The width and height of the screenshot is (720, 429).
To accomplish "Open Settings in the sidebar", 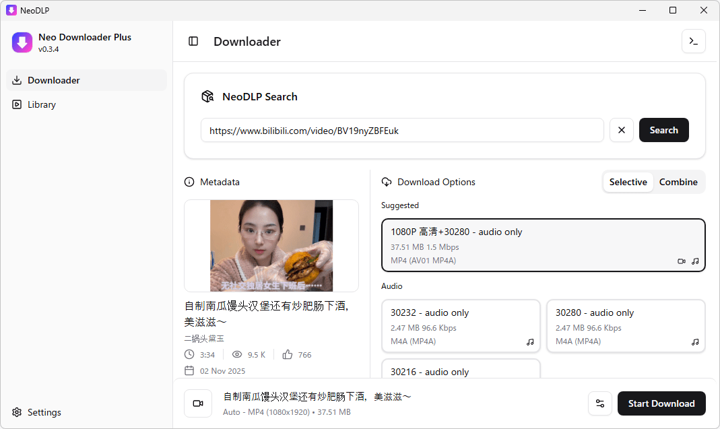I will [44, 412].
